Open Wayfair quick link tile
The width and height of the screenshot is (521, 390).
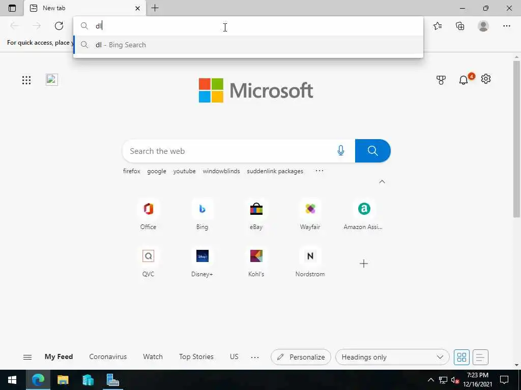click(x=310, y=215)
